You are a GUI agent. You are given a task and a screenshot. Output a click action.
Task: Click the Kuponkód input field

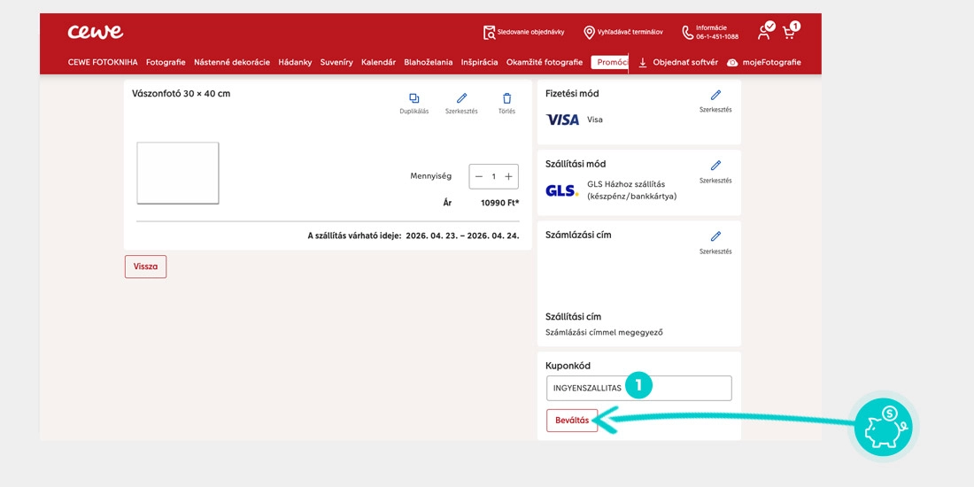[x=639, y=388]
